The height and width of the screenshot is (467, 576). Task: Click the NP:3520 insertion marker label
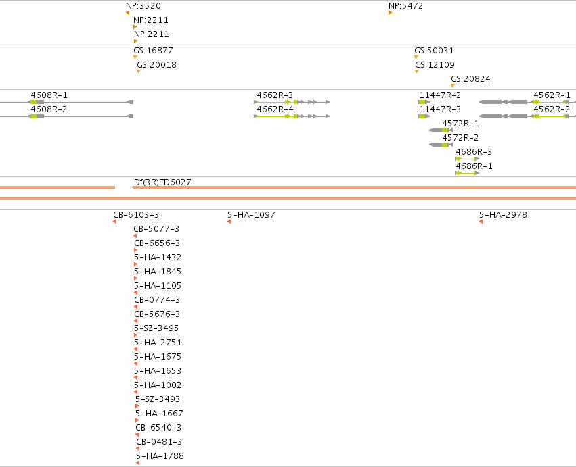click(143, 6)
